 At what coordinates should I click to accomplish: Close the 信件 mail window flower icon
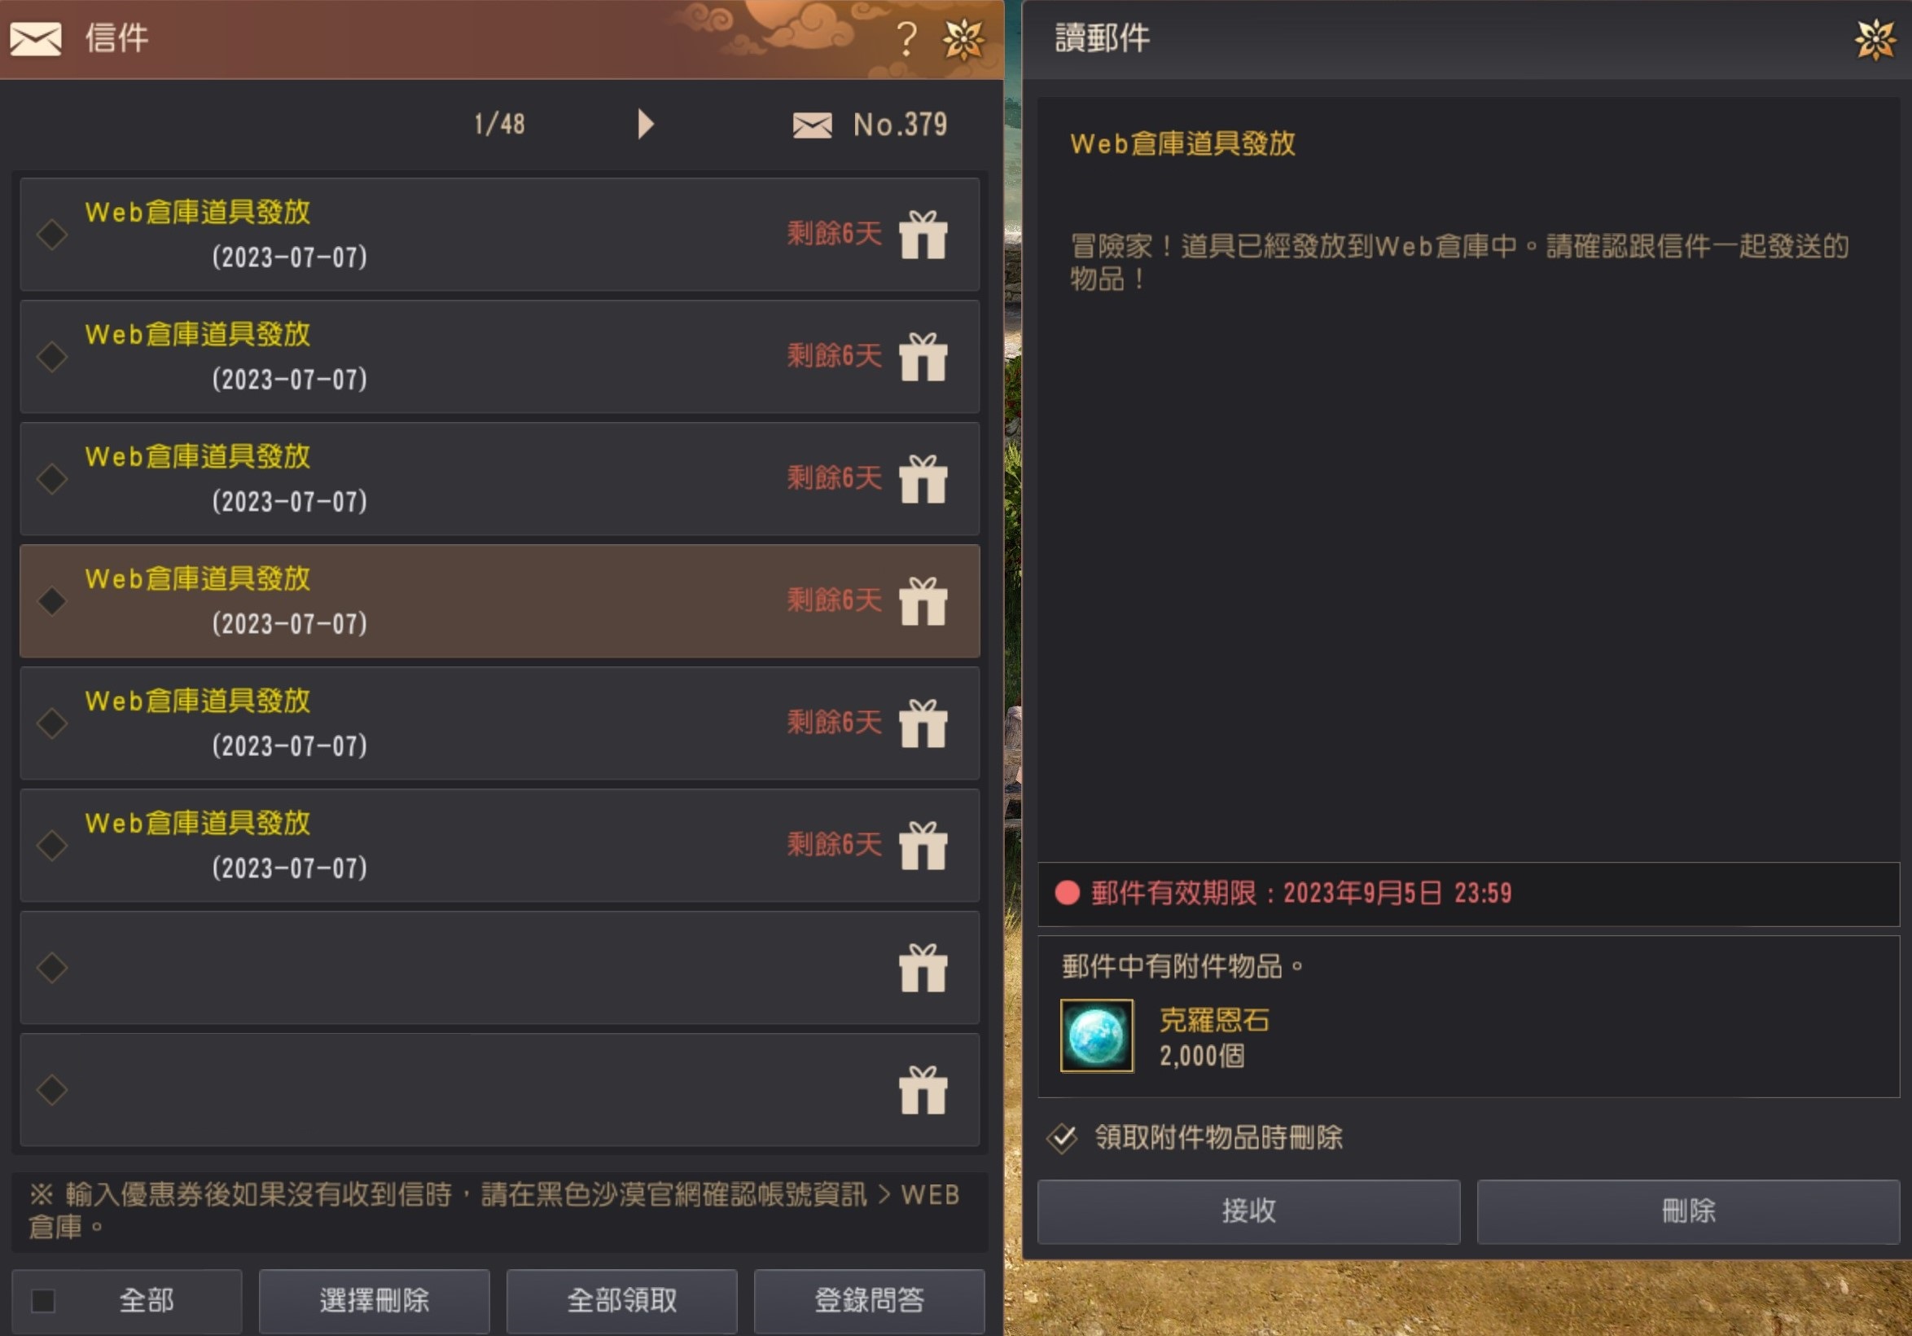[x=963, y=39]
